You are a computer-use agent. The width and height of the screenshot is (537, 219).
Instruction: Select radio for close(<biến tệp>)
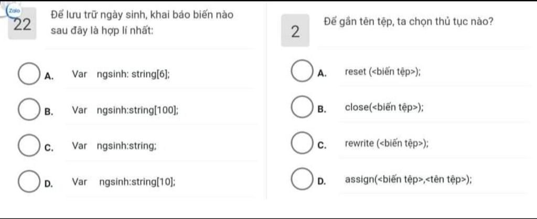[x=302, y=108]
